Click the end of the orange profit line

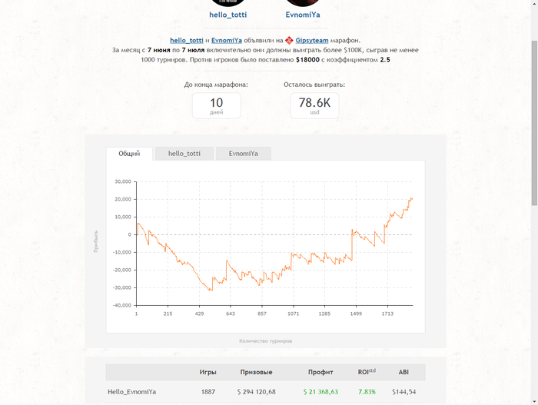412,198
